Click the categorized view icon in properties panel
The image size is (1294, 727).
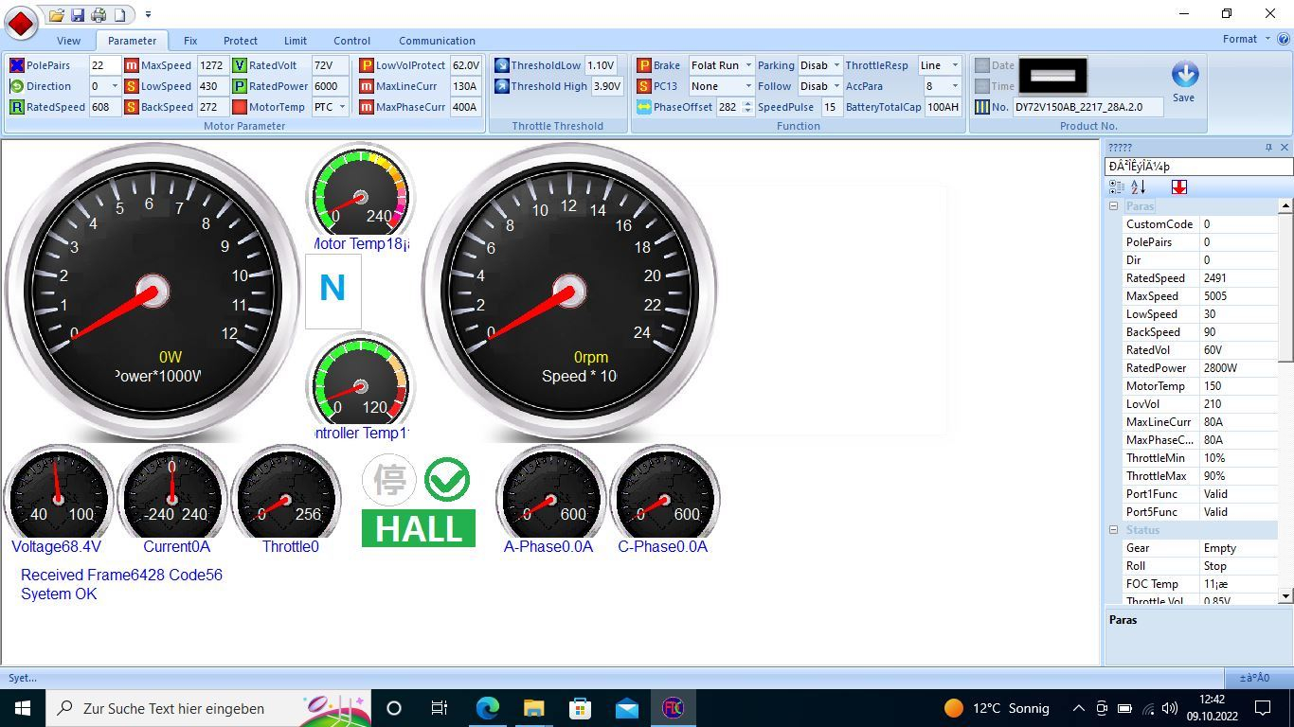[1117, 187]
